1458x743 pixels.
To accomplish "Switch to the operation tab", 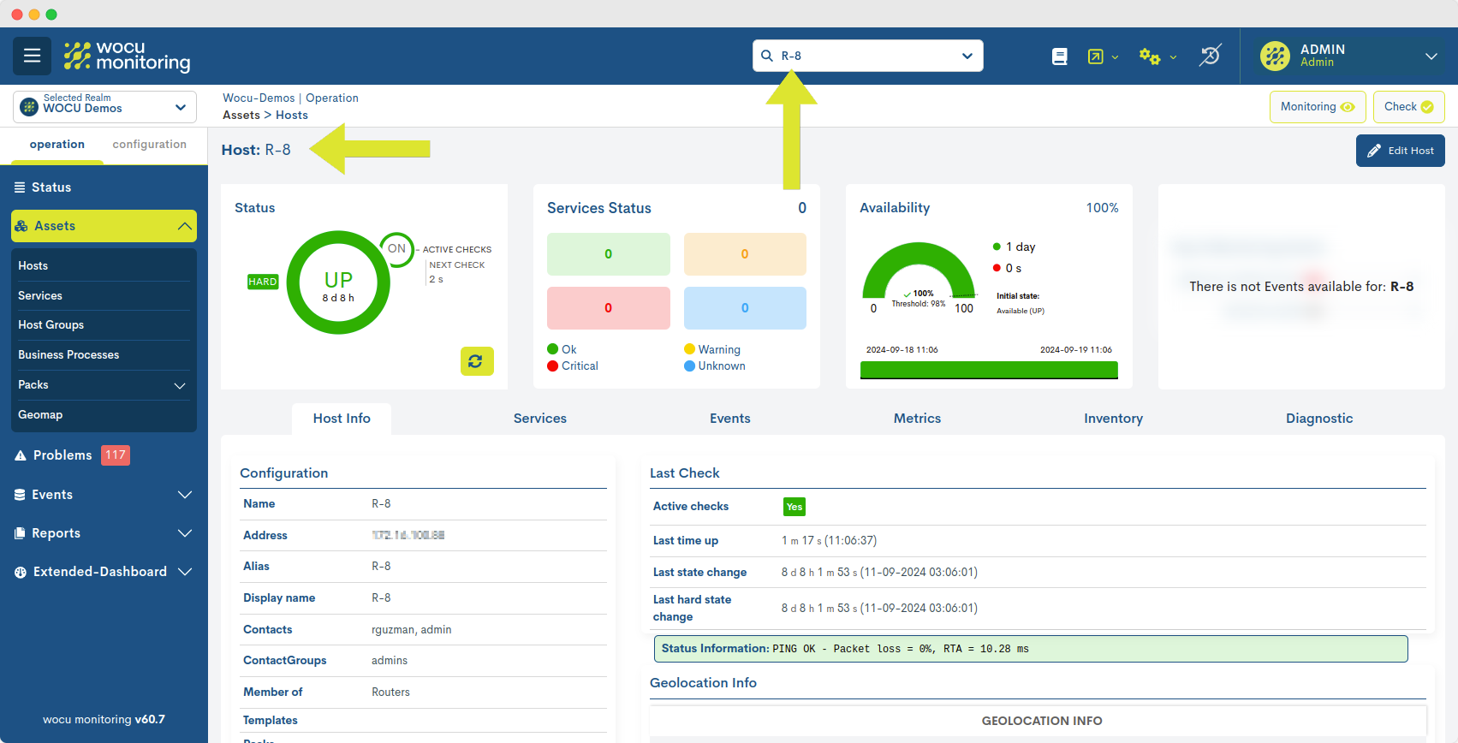I will point(57,145).
